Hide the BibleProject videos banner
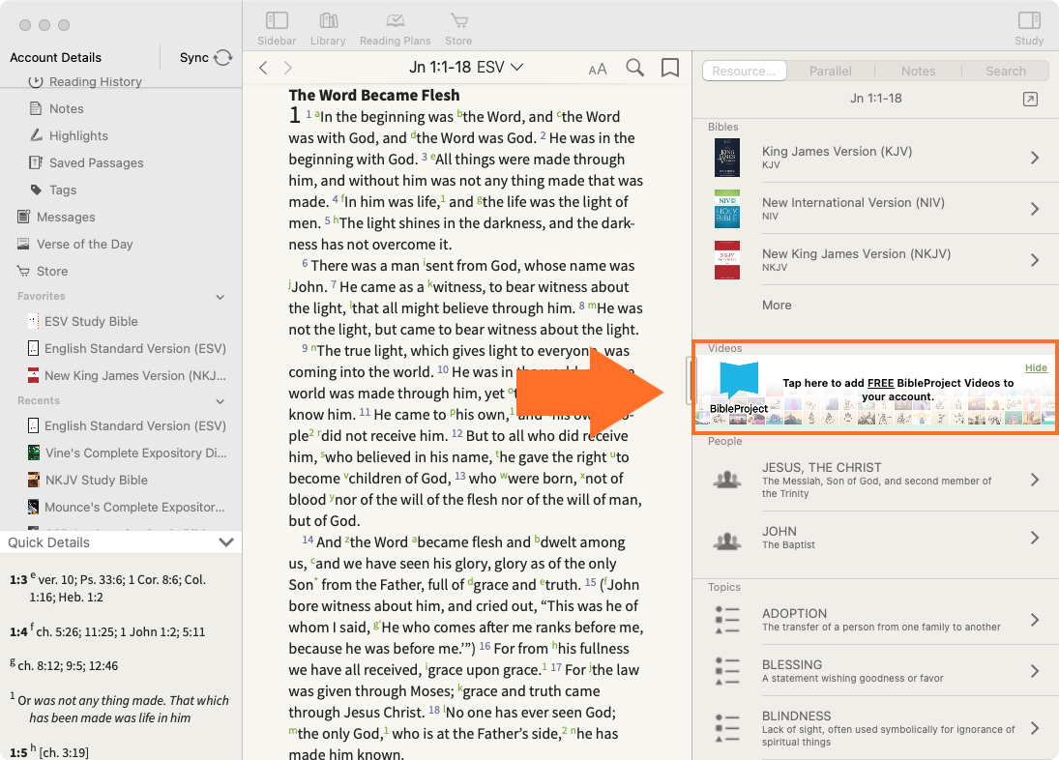The width and height of the screenshot is (1059, 760). point(1036,367)
